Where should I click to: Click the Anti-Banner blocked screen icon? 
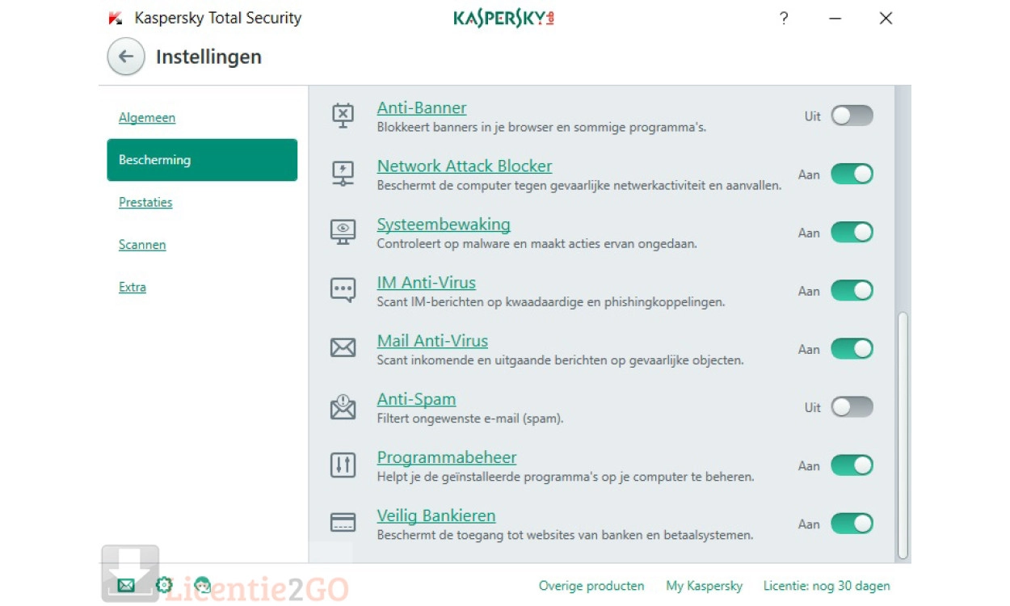(343, 116)
